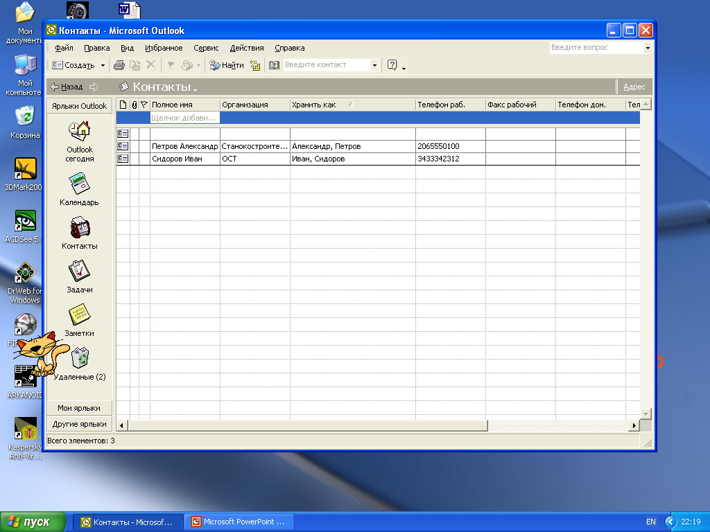Click the Введите контакт input field

tap(327, 64)
